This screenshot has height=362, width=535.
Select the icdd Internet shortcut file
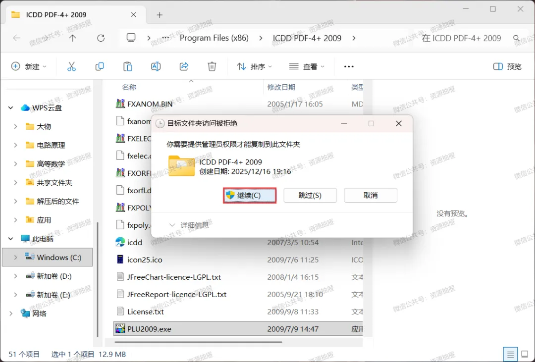(x=134, y=243)
